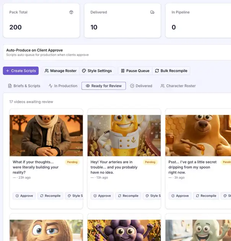Click the pulse icon on In Production

click(50, 86)
